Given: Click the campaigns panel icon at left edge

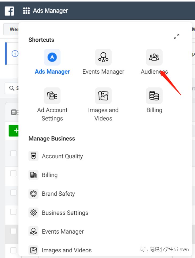Looking at the screenshot, I should 14,112.
